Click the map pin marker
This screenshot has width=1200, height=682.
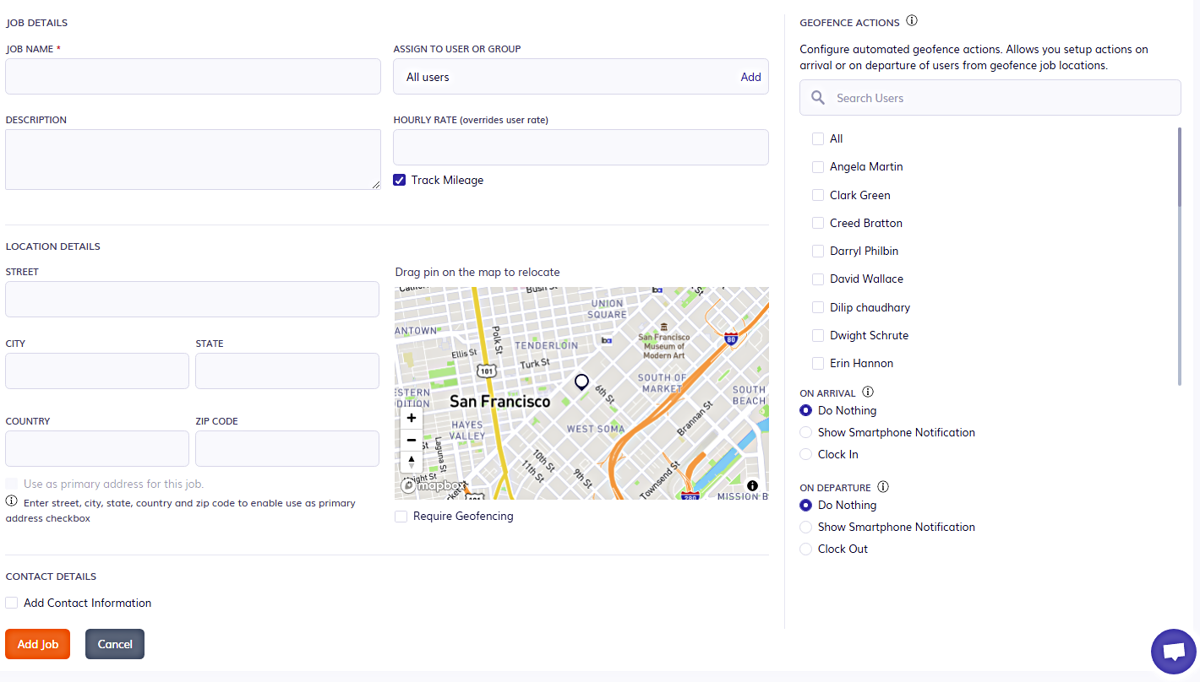pos(581,382)
